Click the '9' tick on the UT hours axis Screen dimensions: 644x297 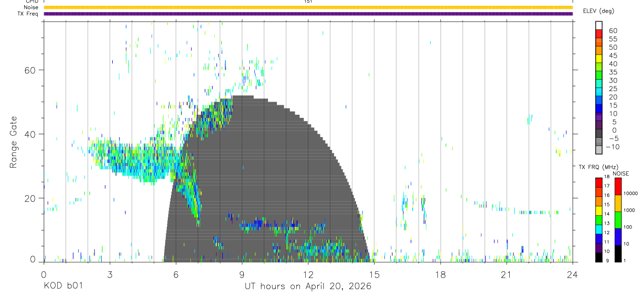pyautogui.click(x=242, y=274)
